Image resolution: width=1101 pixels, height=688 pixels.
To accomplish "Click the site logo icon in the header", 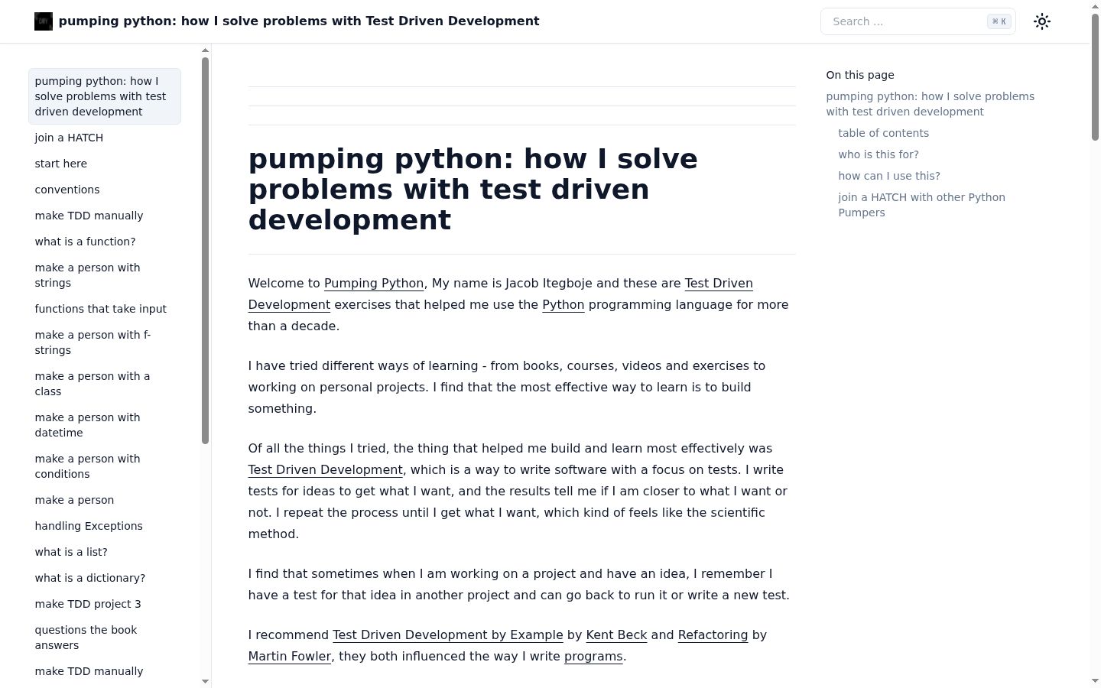I will 44,21.
